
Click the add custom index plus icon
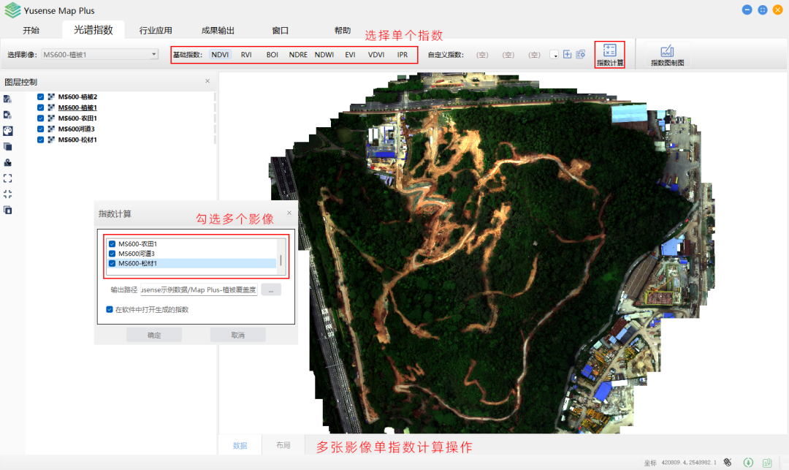click(x=567, y=55)
